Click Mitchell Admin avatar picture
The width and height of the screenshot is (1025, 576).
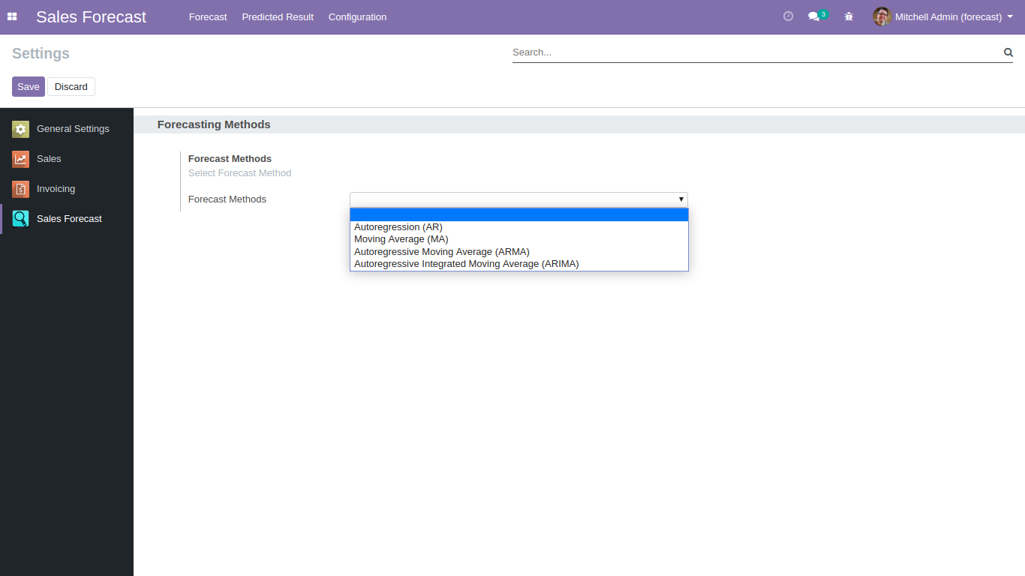coord(882,16)
